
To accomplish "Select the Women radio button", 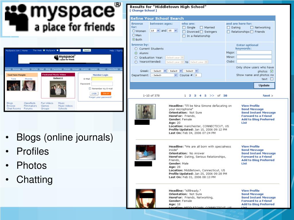I will [134, 31].
